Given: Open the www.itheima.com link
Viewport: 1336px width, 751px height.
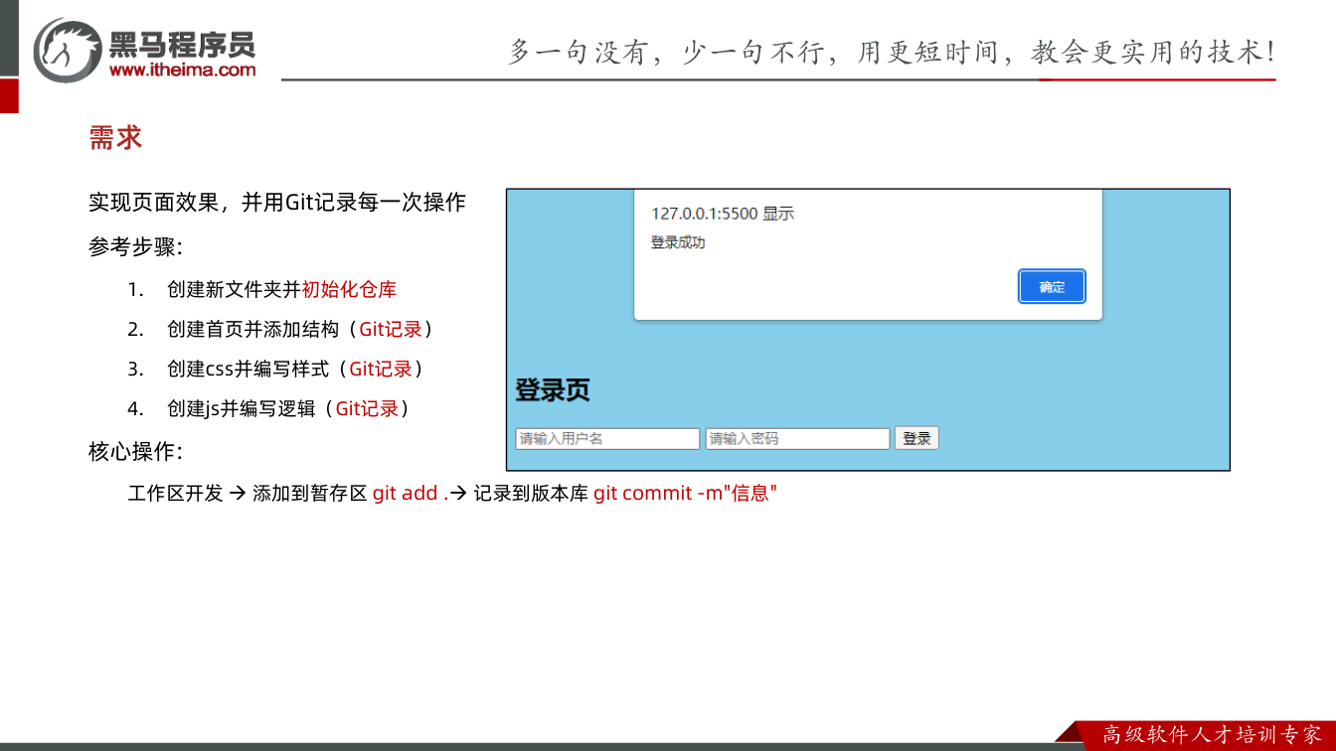Looking at the screenshot, I should [x=182, y=70].
